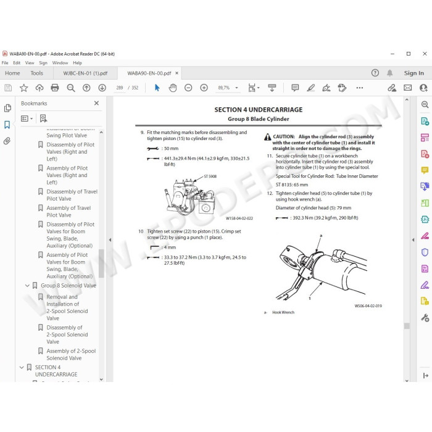This screenshot has height=432, width=432.
Task: Click the Sign In button
Action: coord(414,73)
